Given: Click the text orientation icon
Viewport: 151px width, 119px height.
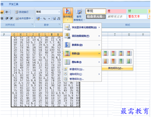Looking at the screenshot, I should click(7, 12).
